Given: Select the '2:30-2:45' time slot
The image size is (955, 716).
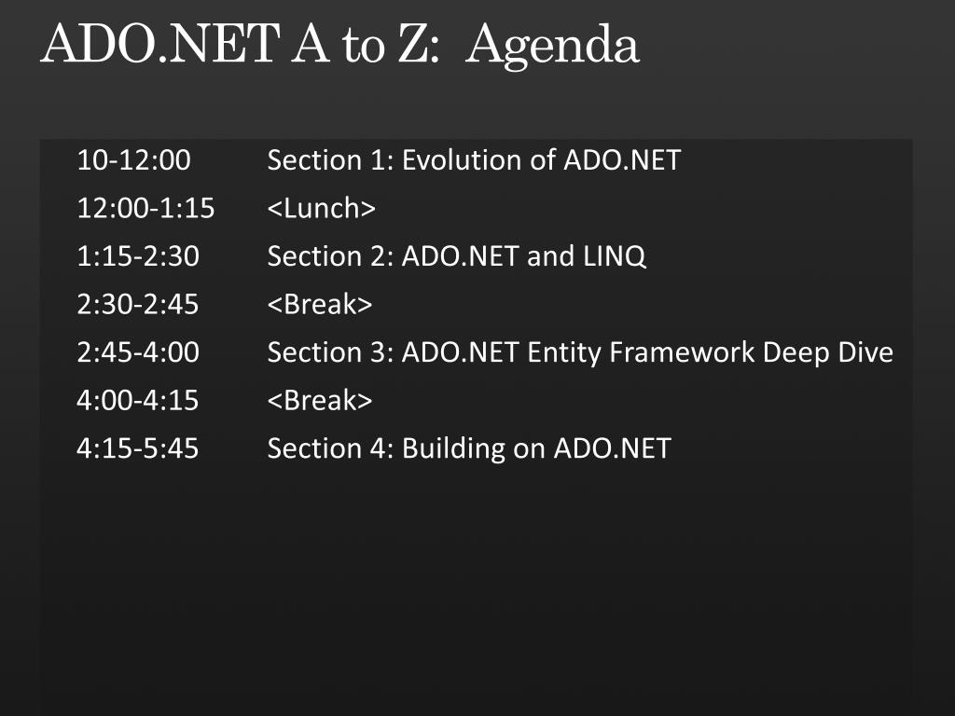Looking at the screenshot, I should click(138, 305).
